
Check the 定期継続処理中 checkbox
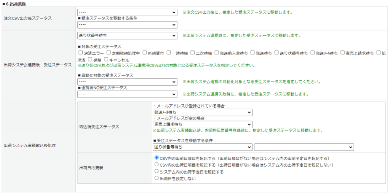(109, 53)
